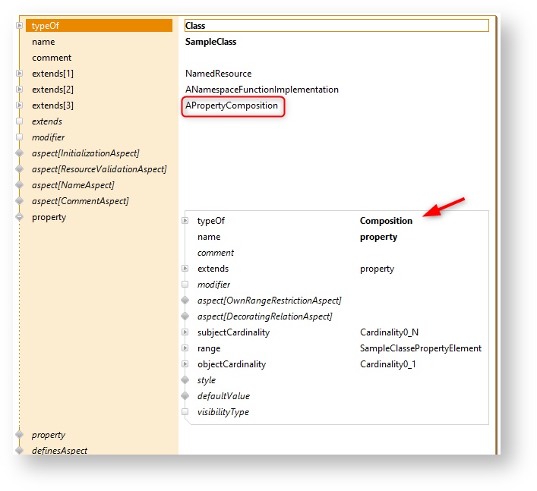Click diamond icon beside definesAspect row
Image resolution: width=537 pixels, height=491 pixels.
(19, 451)
